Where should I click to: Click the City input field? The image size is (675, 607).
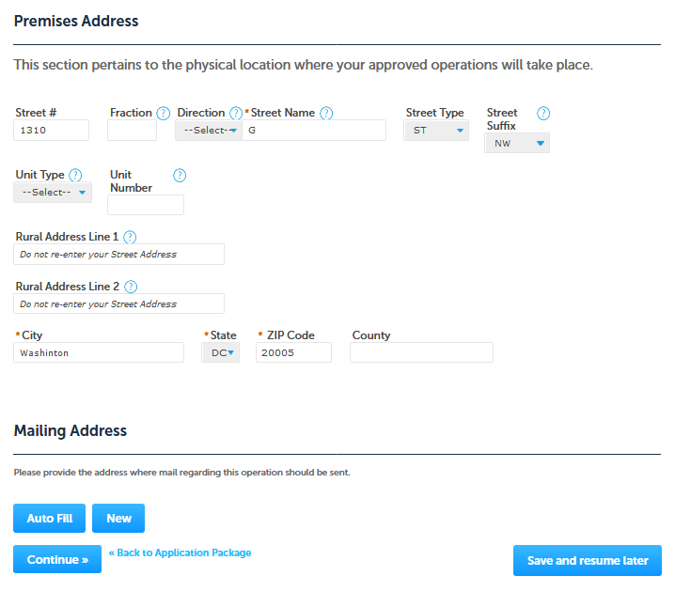tap(99, 352)
